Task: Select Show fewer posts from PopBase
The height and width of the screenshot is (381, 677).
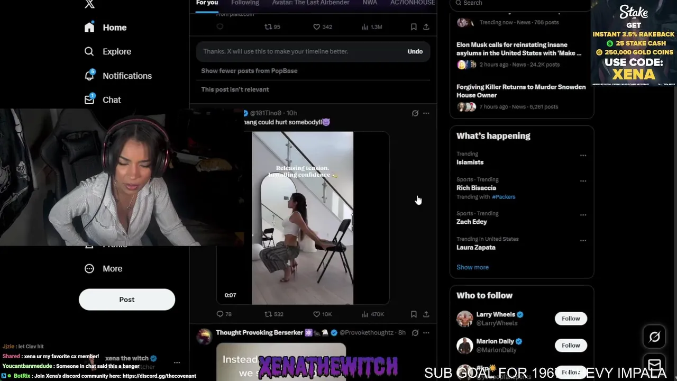Action: pos(249,71)
